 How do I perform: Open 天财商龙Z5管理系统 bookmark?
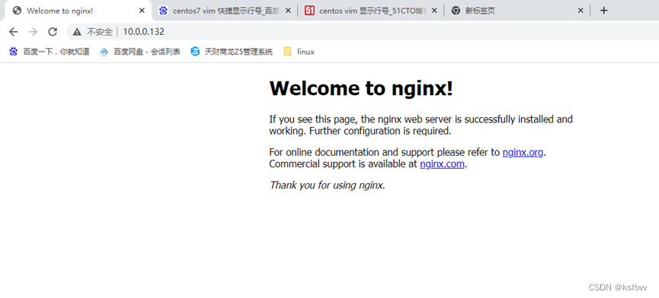(232, 52)
